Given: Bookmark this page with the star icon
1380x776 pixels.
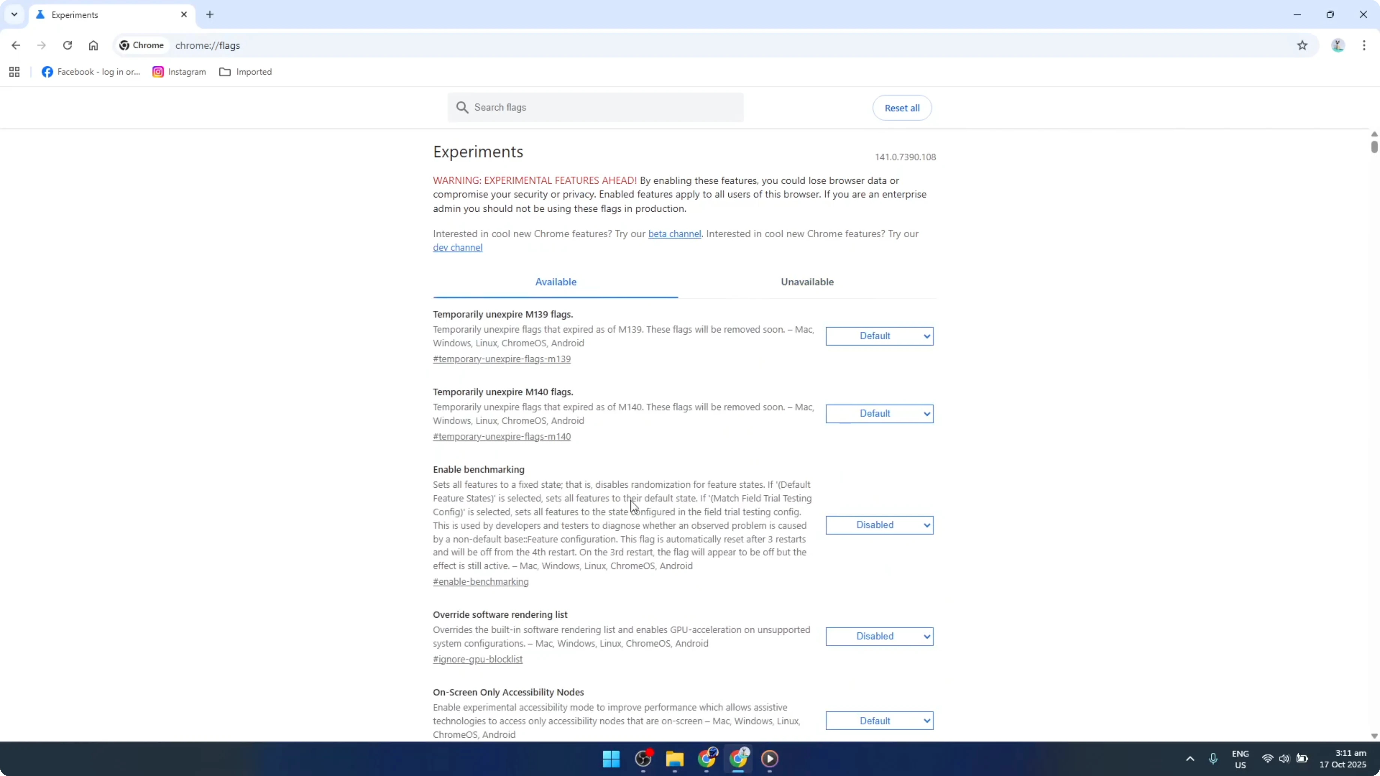Looking at the screenshot, I should tap(1303, 45).
